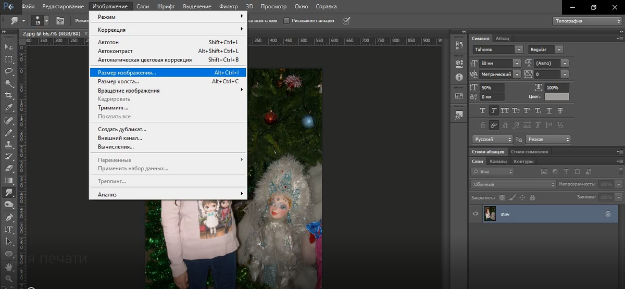Activate the Move tool

pos(9,47)
